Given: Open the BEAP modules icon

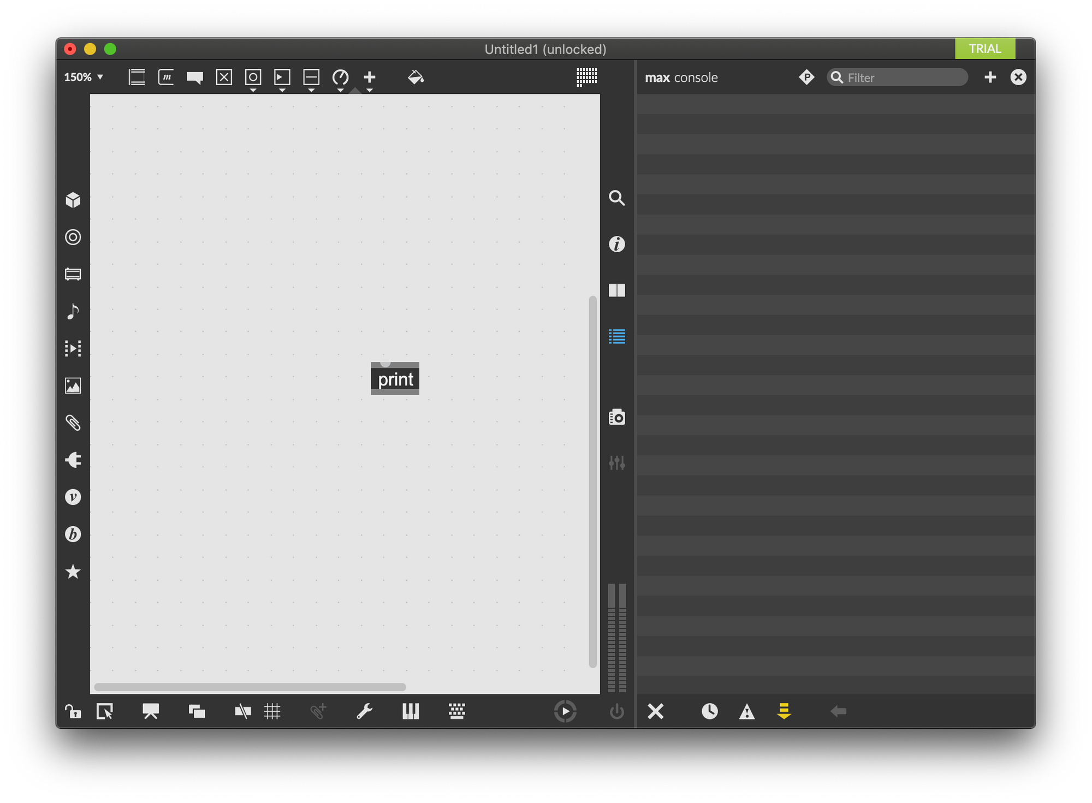Looking at the screenshot, I should [x=73, y=534].
